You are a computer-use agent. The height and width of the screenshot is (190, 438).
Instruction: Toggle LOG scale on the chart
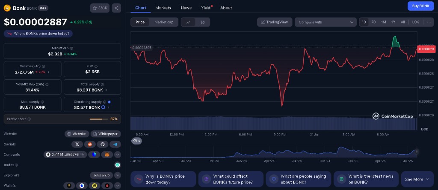pyautogui.click(x=415, y=22)
